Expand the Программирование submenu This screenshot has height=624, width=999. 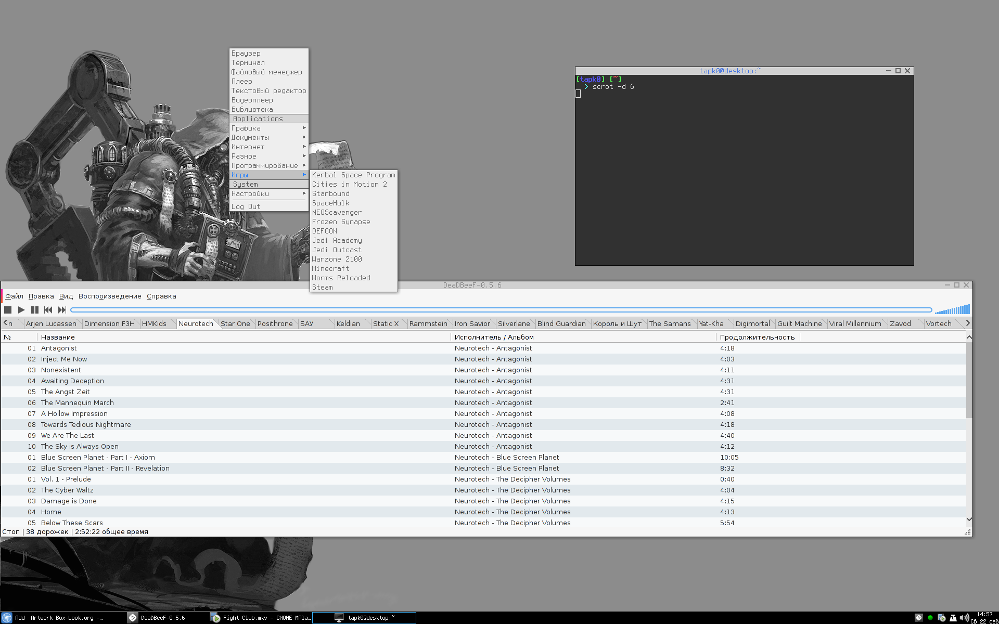269,165
